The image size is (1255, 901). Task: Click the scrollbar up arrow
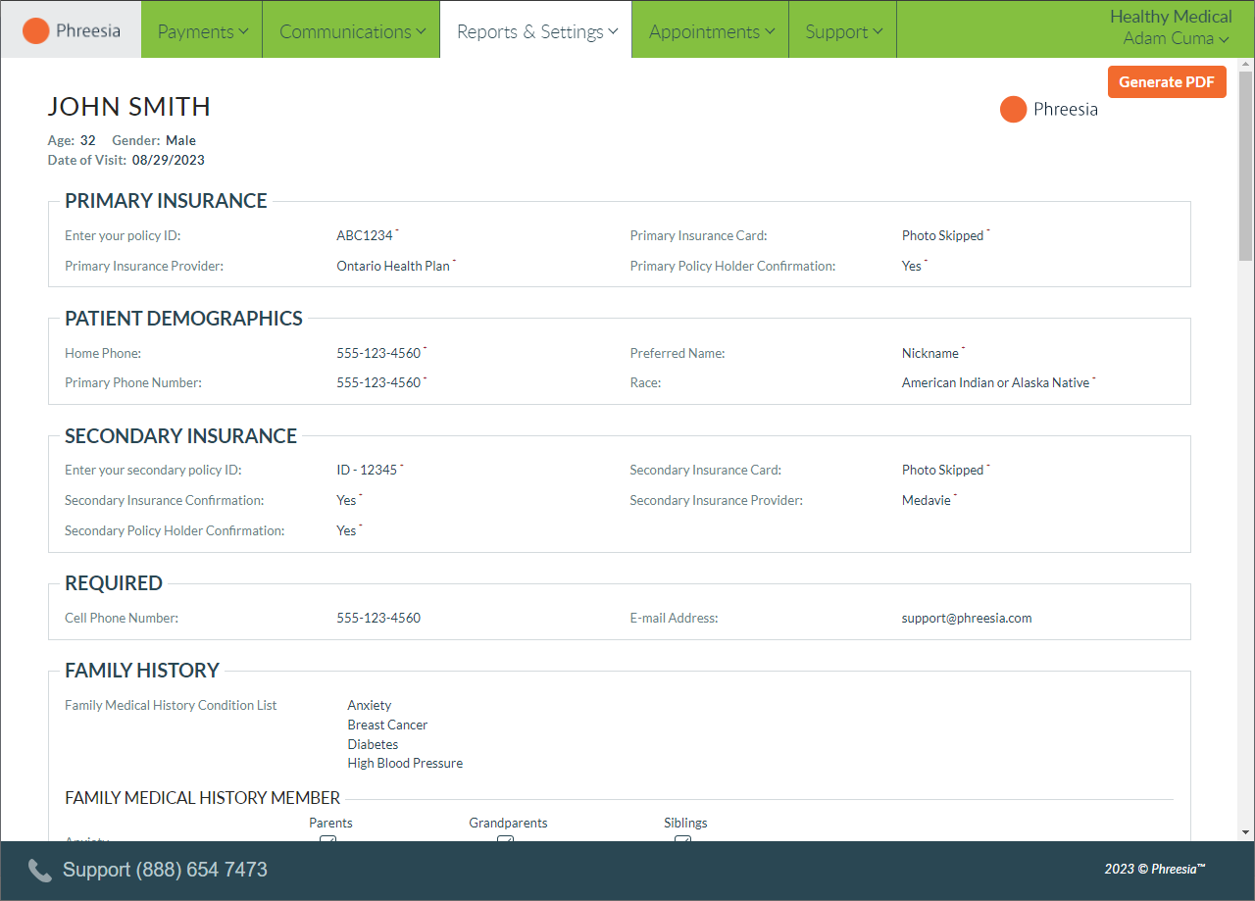(x=1246, y=66)
